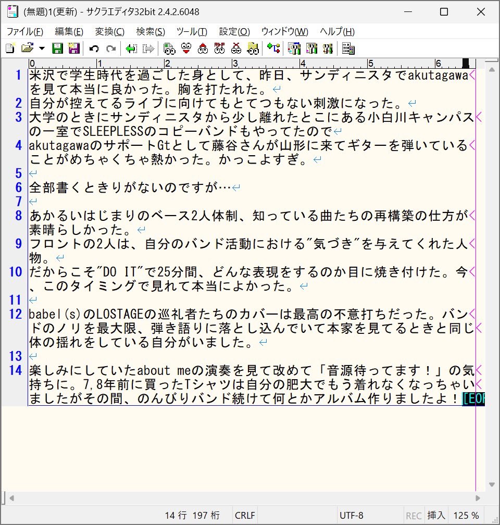Select line number 1 in the gutter

pos(19,75)
